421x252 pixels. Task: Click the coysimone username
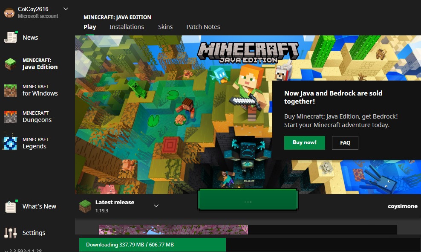403,206
